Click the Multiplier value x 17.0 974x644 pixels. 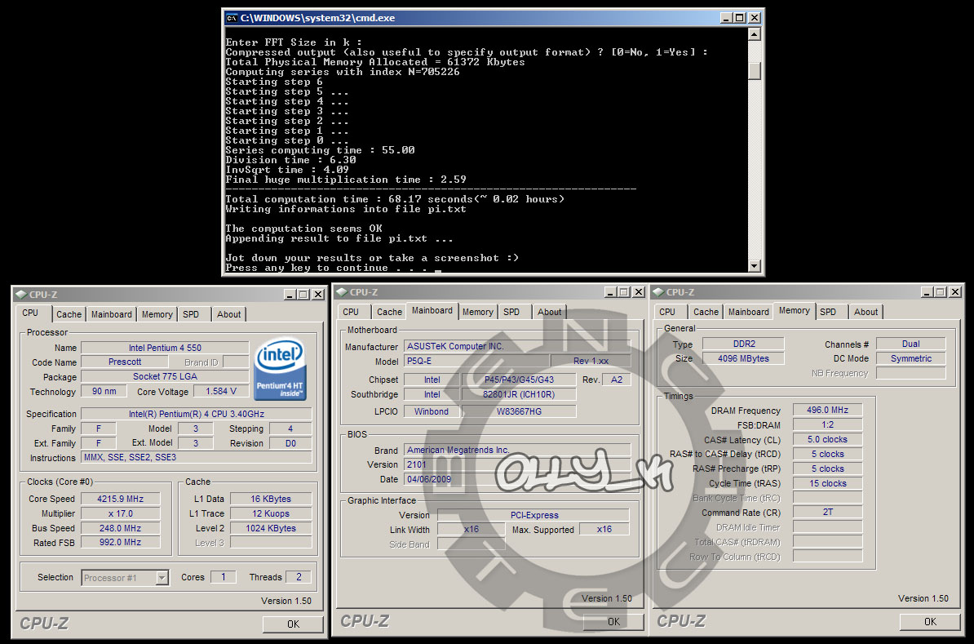(121, 514)
